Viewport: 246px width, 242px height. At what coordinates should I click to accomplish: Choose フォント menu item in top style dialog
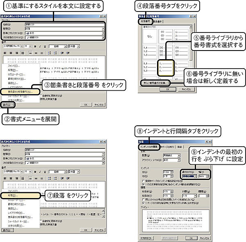pyautogui.click(x=14, y=66)
